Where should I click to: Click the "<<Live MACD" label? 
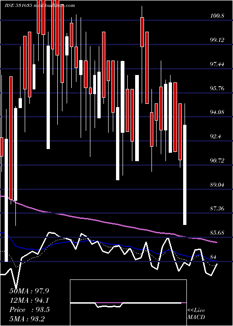click(196, 313)
